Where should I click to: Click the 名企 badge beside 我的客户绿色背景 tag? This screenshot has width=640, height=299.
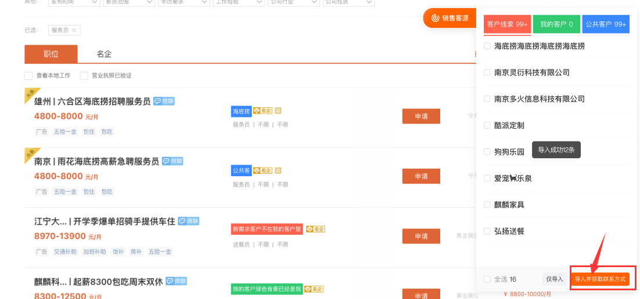pos(314,289)
